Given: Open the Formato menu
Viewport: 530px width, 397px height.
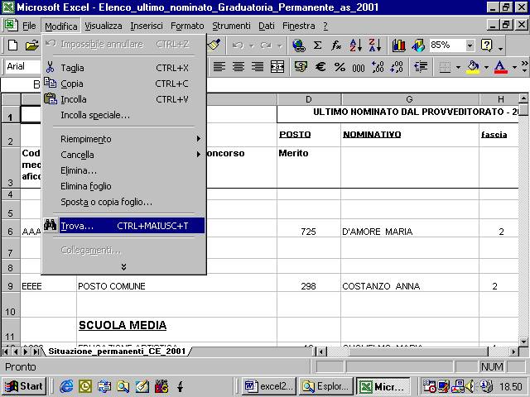Looking at the screenshot, I should (187, 26).
